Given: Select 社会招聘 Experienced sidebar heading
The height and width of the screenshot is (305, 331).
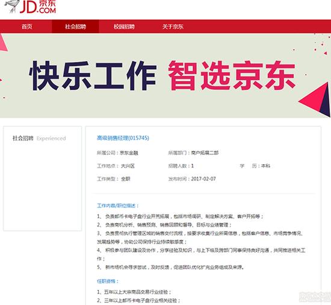Looking at the screenshot, I should (x=39, y=138).
